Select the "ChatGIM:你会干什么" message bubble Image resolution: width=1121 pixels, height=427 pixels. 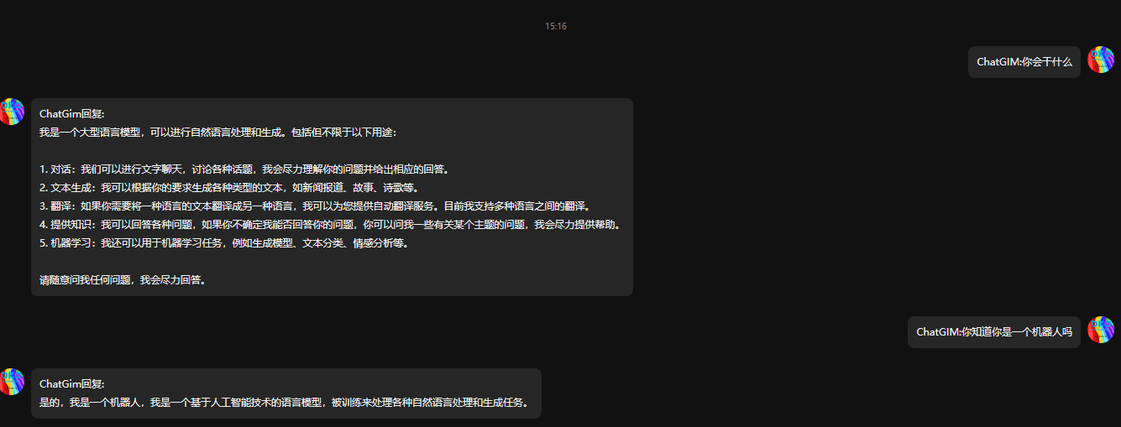coord(1024,62)
